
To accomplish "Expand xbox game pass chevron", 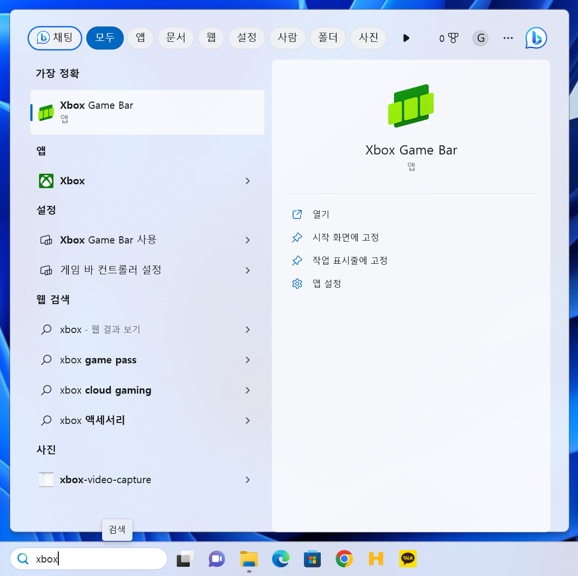I will click(x=248, y=360).
